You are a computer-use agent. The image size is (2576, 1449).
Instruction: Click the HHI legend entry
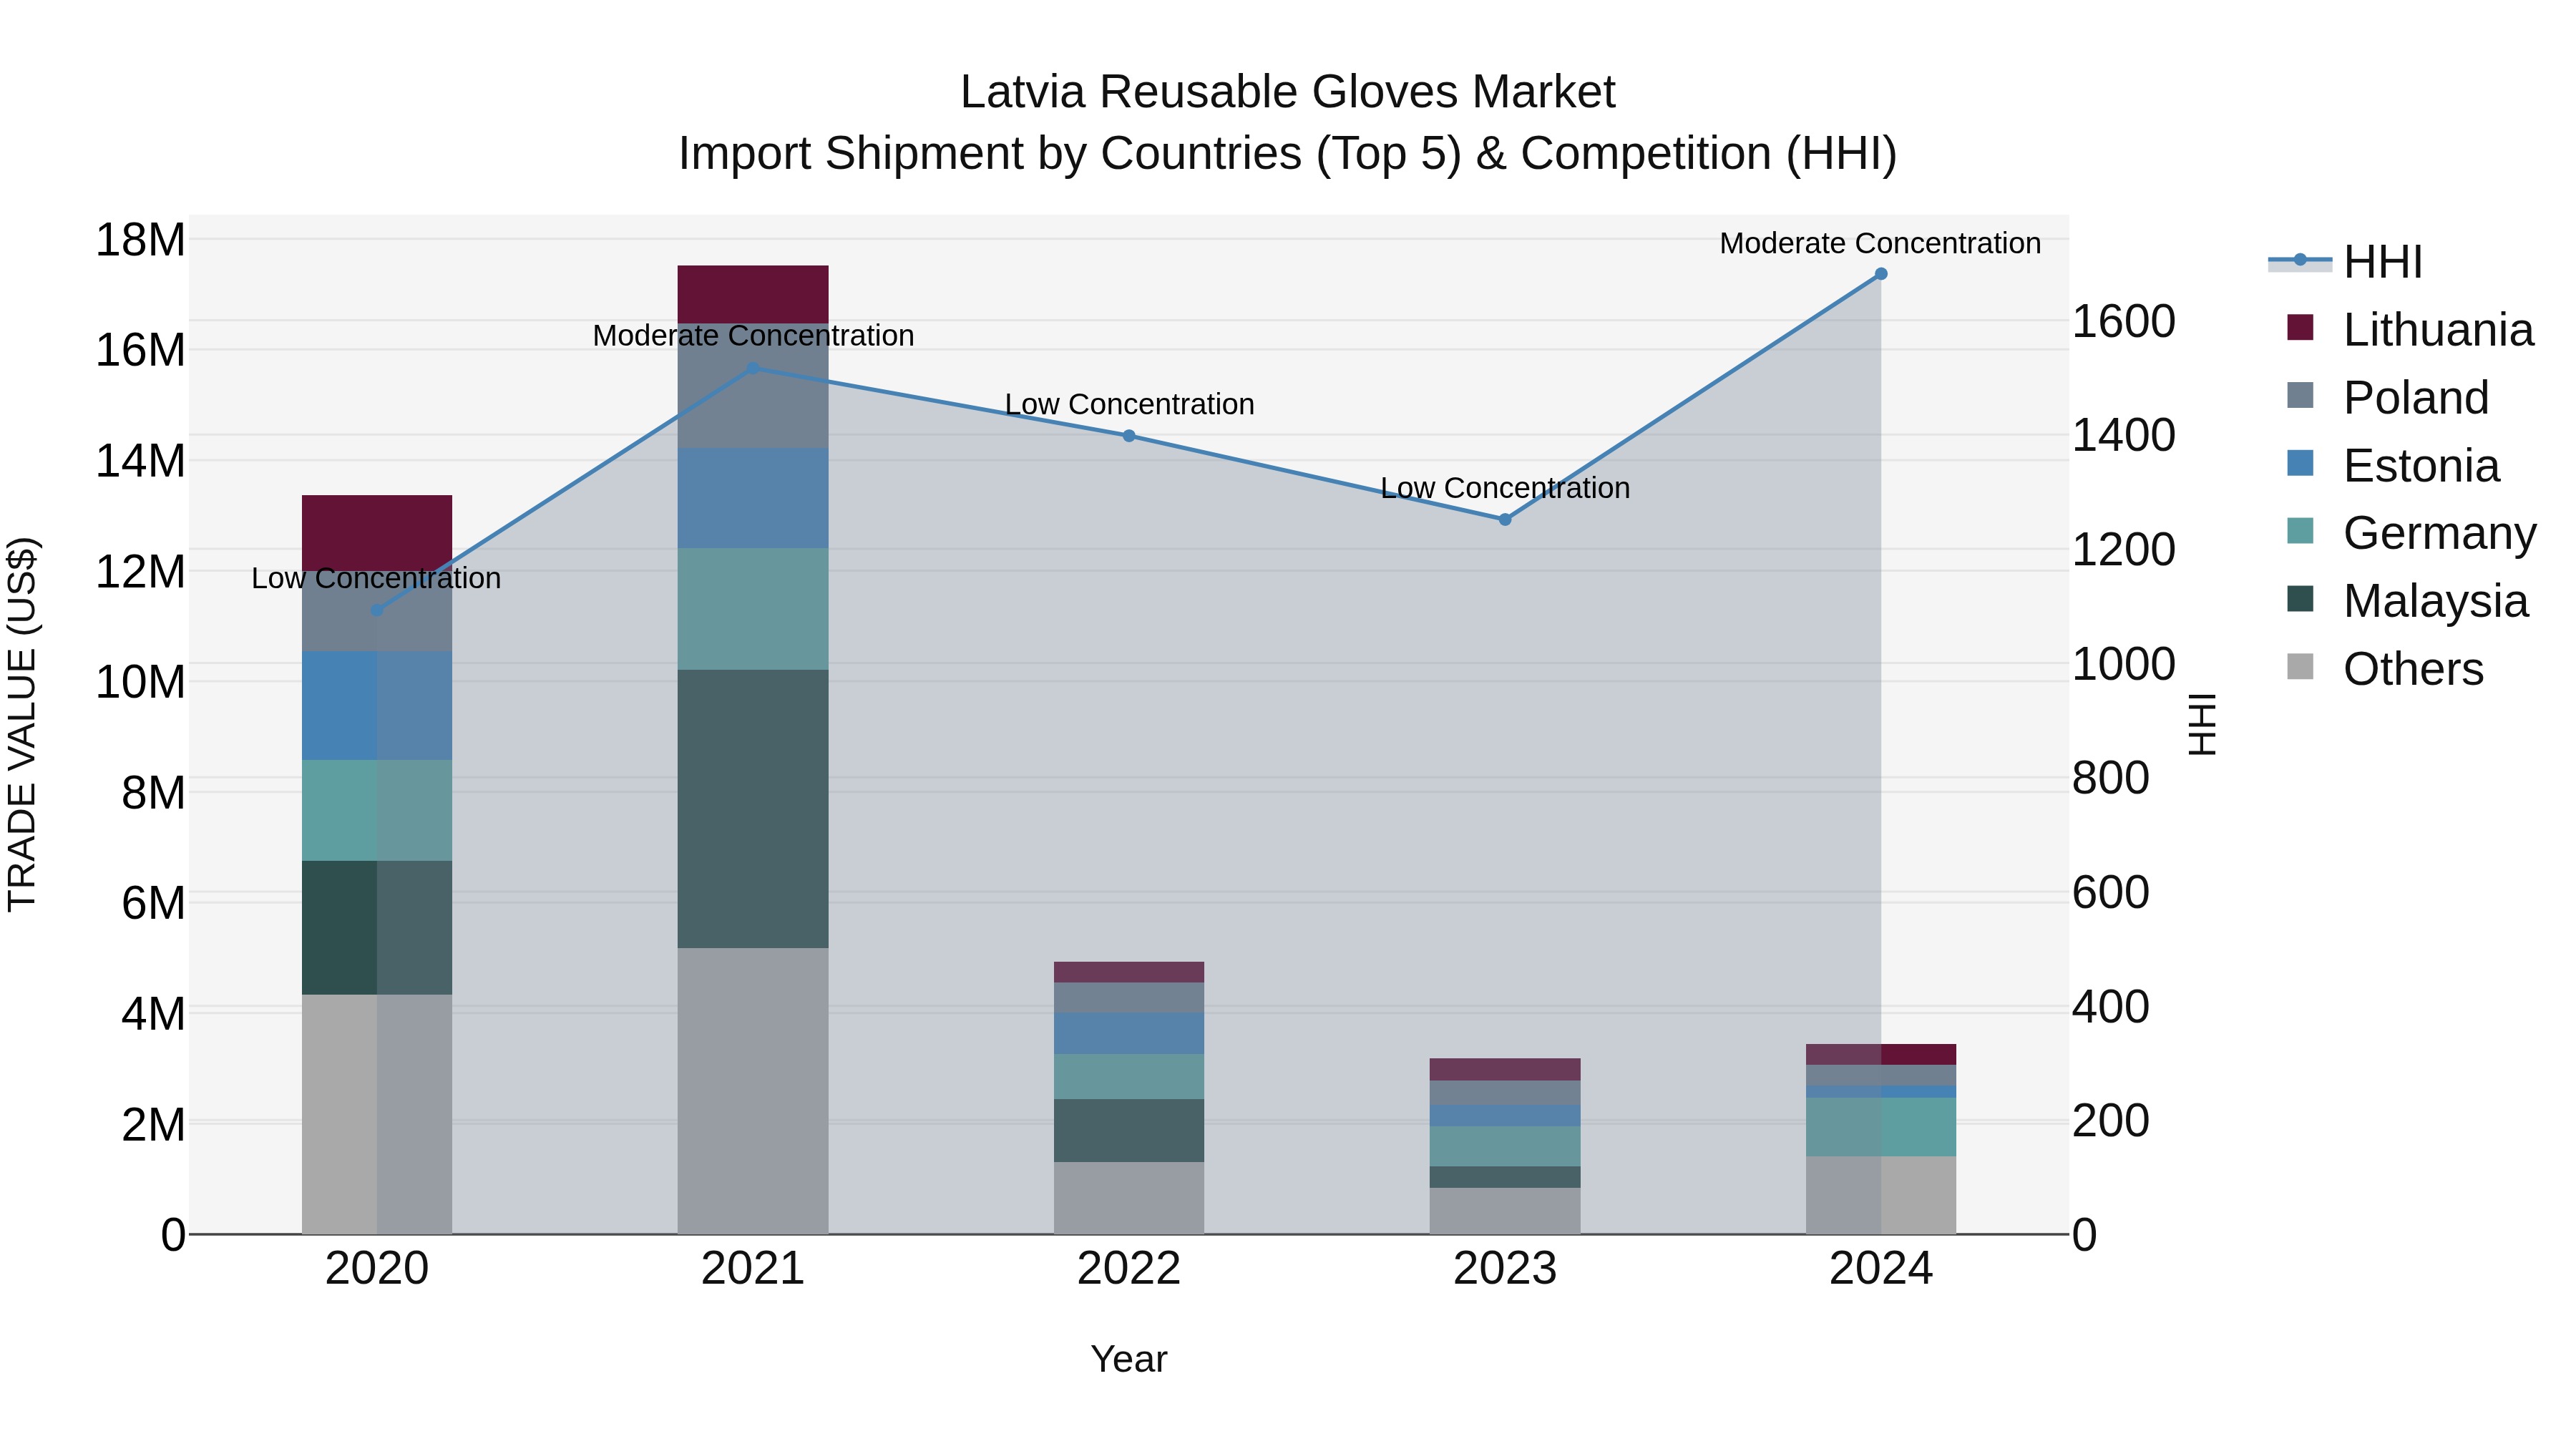coord(2345,262)
